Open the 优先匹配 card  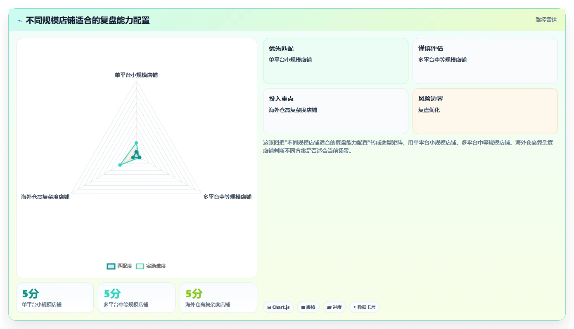[336, 61]
